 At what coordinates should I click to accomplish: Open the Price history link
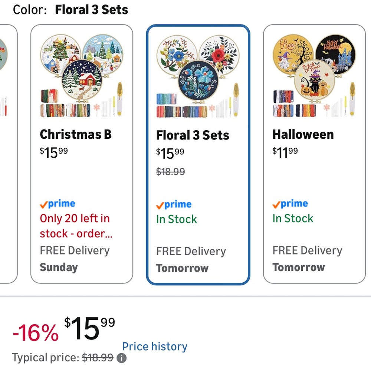tap(155, 347)
